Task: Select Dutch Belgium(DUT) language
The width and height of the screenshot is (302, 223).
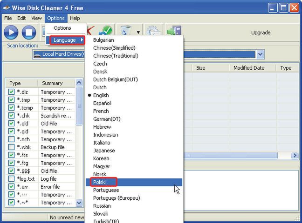Action: pos(134,79)
